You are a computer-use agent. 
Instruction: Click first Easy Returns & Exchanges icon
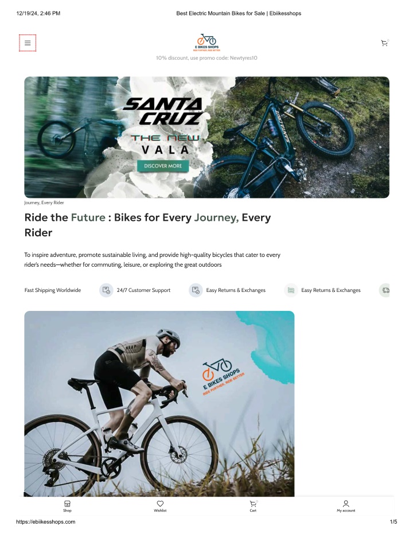click(196, 290)
